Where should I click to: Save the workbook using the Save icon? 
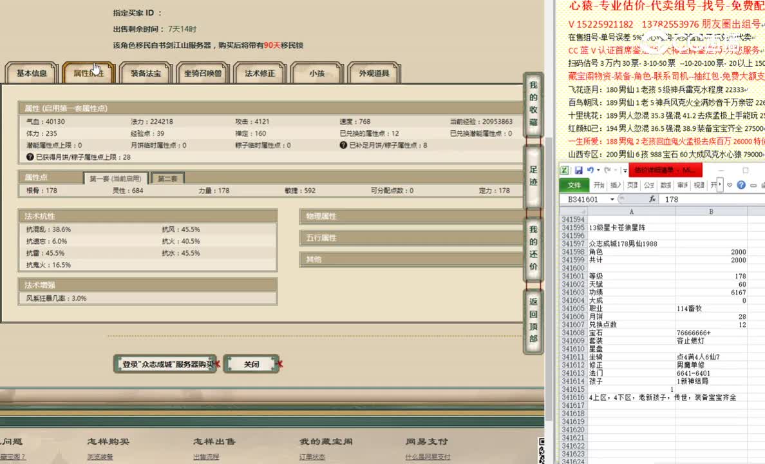pos(580,170)
